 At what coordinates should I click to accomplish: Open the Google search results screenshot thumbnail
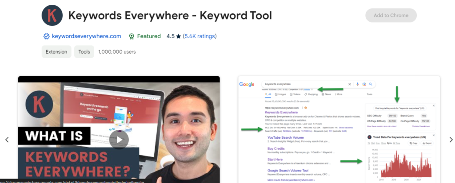[x=339, y=129]
